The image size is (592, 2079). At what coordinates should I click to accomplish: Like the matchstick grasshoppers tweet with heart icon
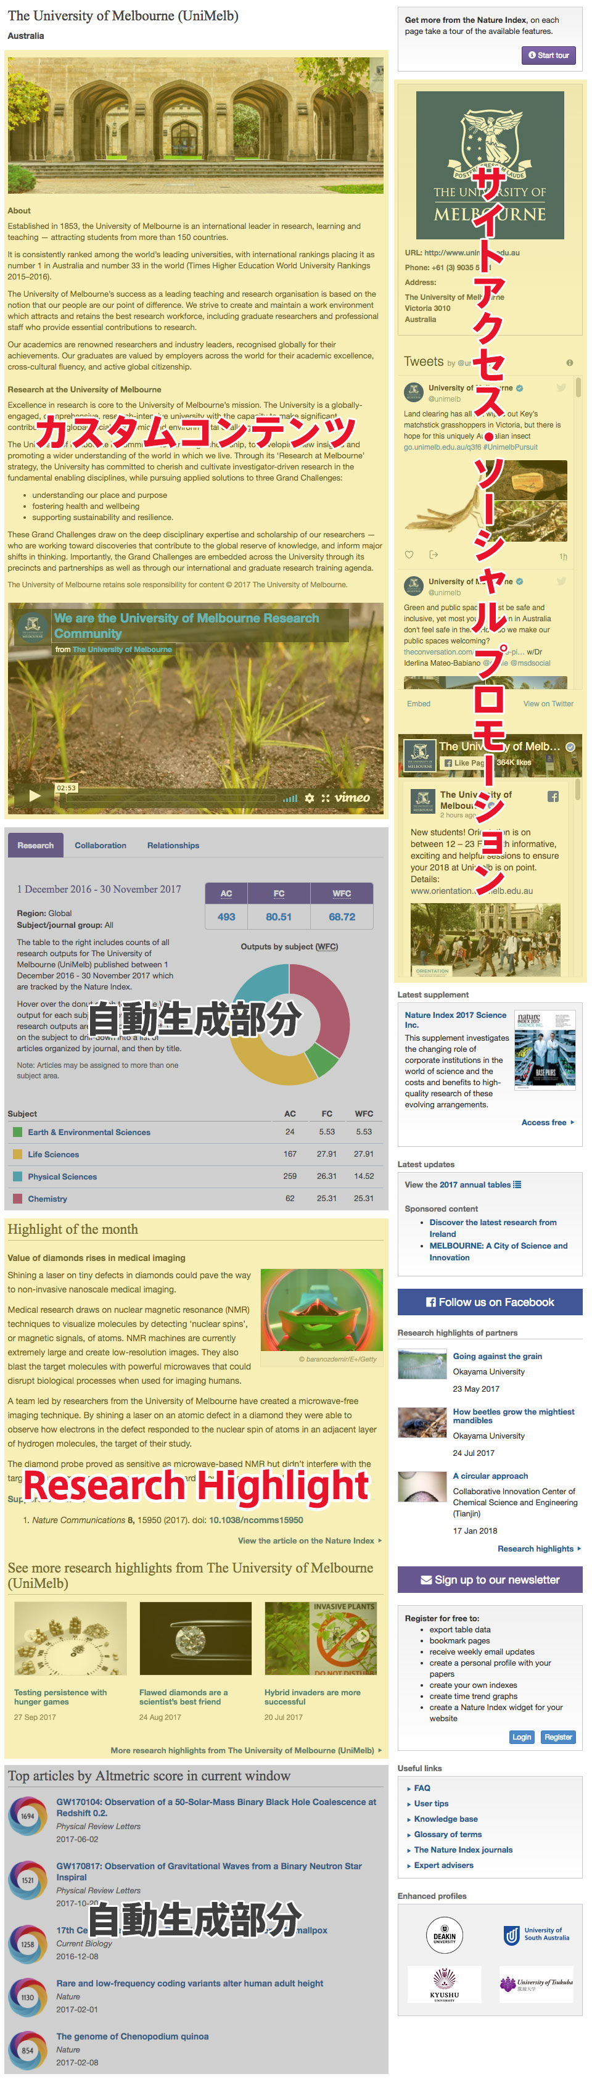pyautogui.click(x=409, y=555)
